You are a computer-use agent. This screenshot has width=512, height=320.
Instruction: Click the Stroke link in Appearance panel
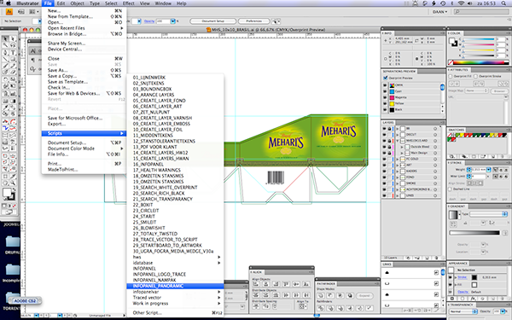[462, 277]
